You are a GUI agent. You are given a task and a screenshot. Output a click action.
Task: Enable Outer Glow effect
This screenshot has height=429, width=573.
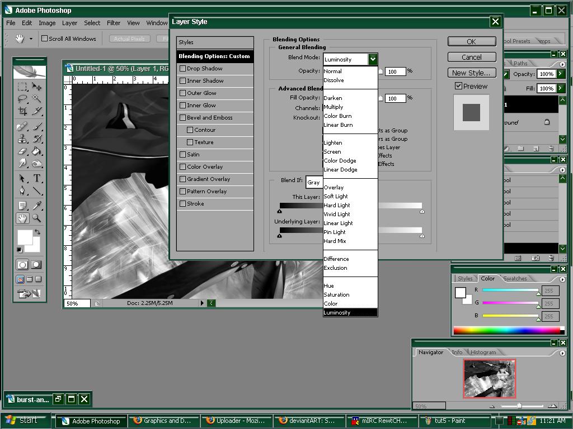183,93
